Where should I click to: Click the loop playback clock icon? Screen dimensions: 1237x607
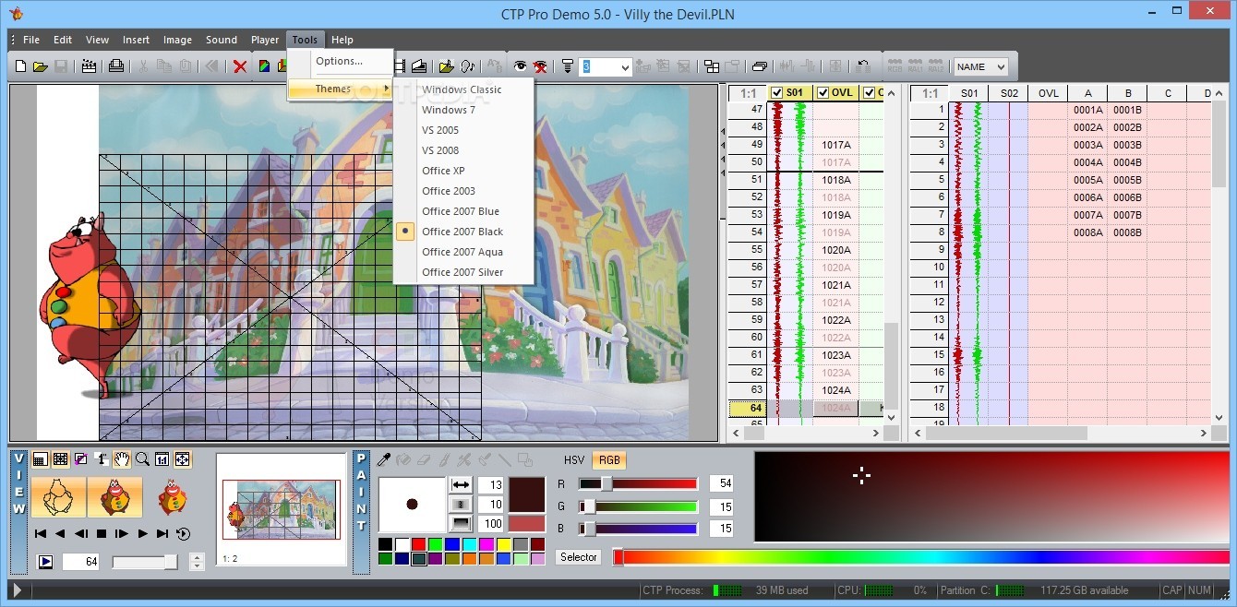coord(183,533)
